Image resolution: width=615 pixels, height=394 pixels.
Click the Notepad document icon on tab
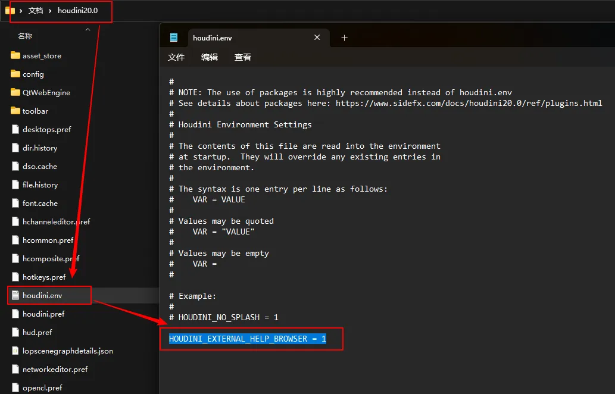point(174,37)
